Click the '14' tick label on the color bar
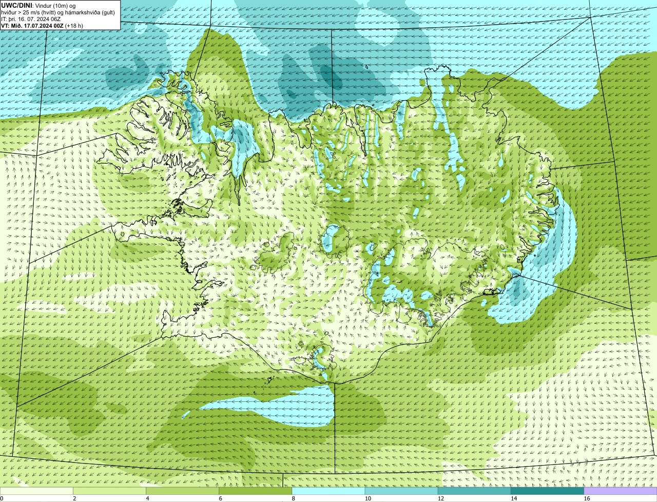 pyautogui.click(x=514, y=498)
